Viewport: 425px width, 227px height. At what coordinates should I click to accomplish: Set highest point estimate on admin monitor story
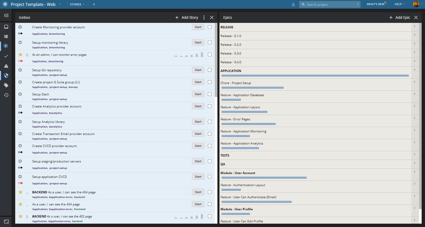click(x=202, y=55)
